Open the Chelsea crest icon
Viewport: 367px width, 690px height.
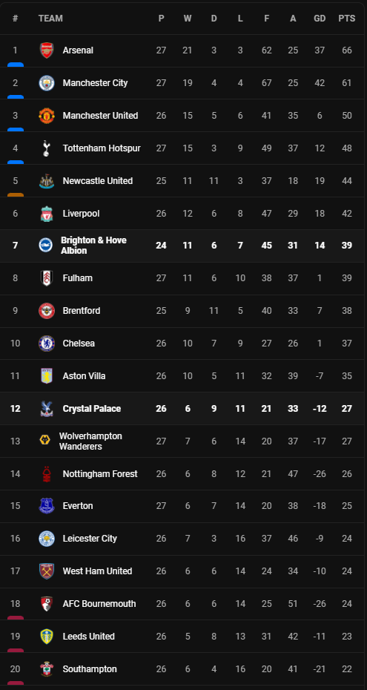47,344
